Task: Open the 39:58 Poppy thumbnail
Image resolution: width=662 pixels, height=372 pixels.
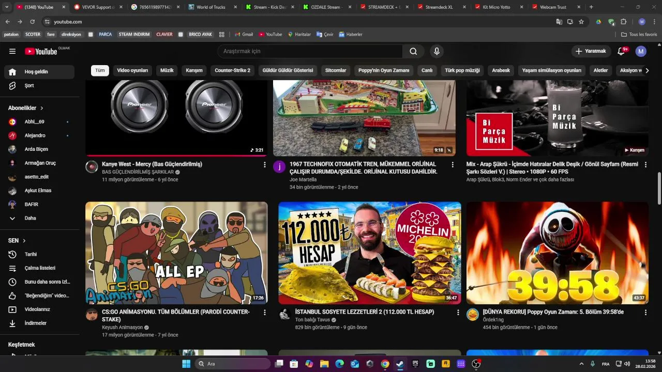Action: point(558,253)
